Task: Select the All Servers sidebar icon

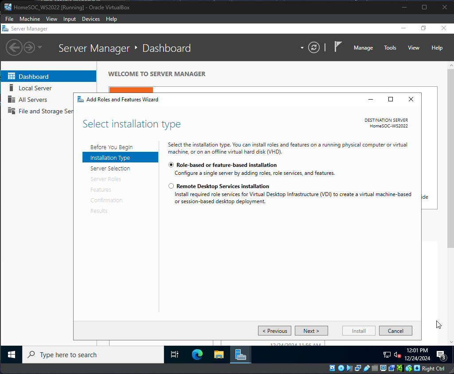Action: pos(12,100)
